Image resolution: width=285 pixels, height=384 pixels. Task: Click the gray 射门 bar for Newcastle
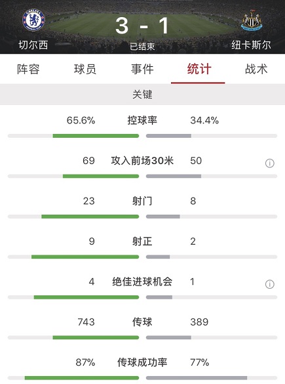pyautogui.click(x=162, y=217)
